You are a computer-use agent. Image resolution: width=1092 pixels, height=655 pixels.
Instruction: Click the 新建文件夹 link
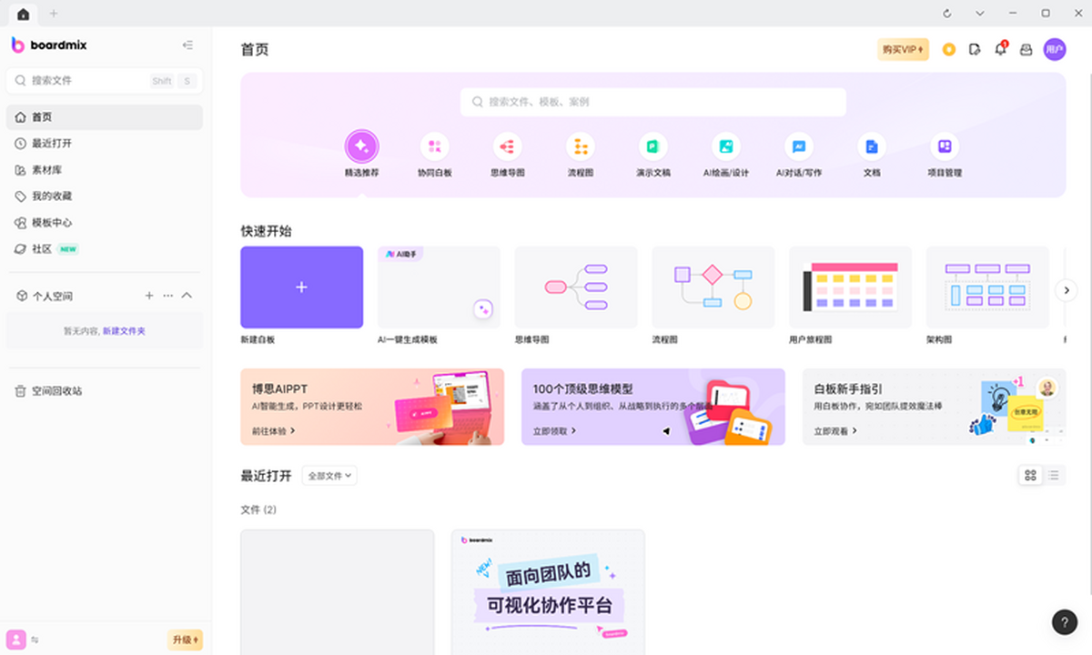click(x=124, y=331)
